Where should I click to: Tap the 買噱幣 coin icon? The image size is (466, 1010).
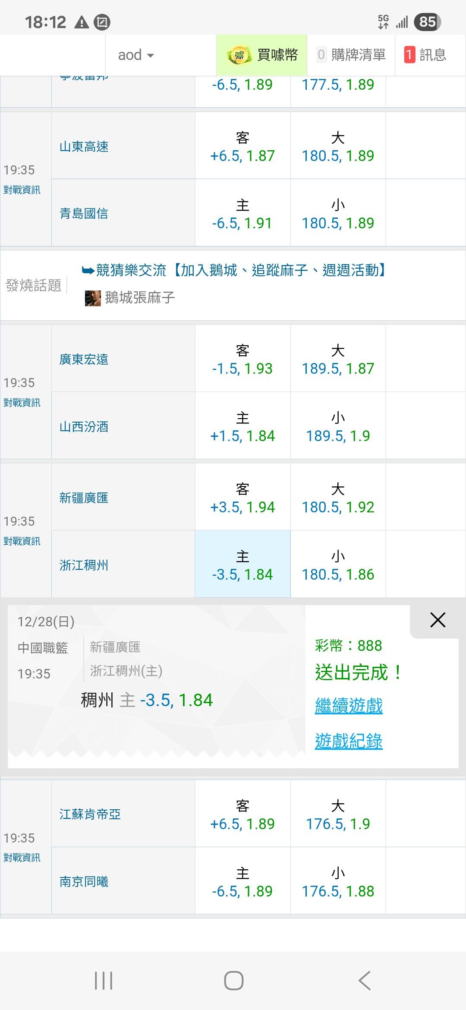click(x=239, y=55)
